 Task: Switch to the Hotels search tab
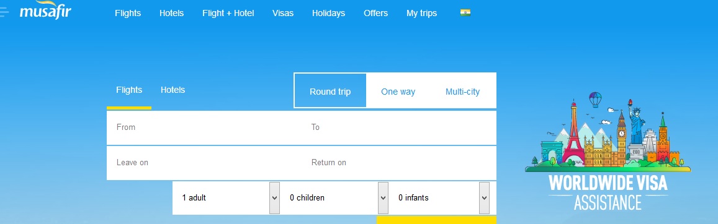point(173,90)
